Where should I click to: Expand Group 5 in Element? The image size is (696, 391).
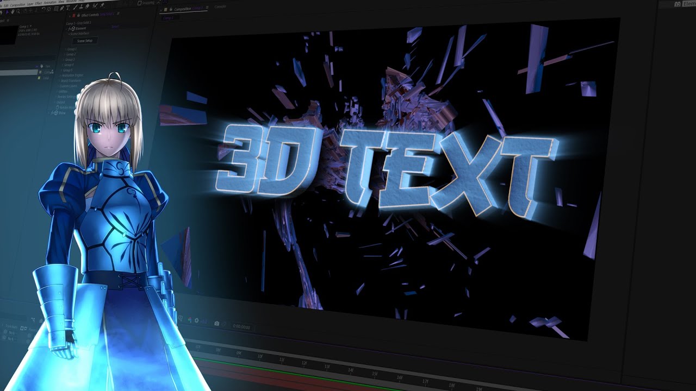[61, 71]
